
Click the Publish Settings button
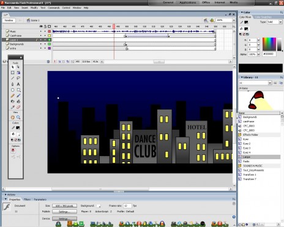pyautogui.click(x=64, y=212)
